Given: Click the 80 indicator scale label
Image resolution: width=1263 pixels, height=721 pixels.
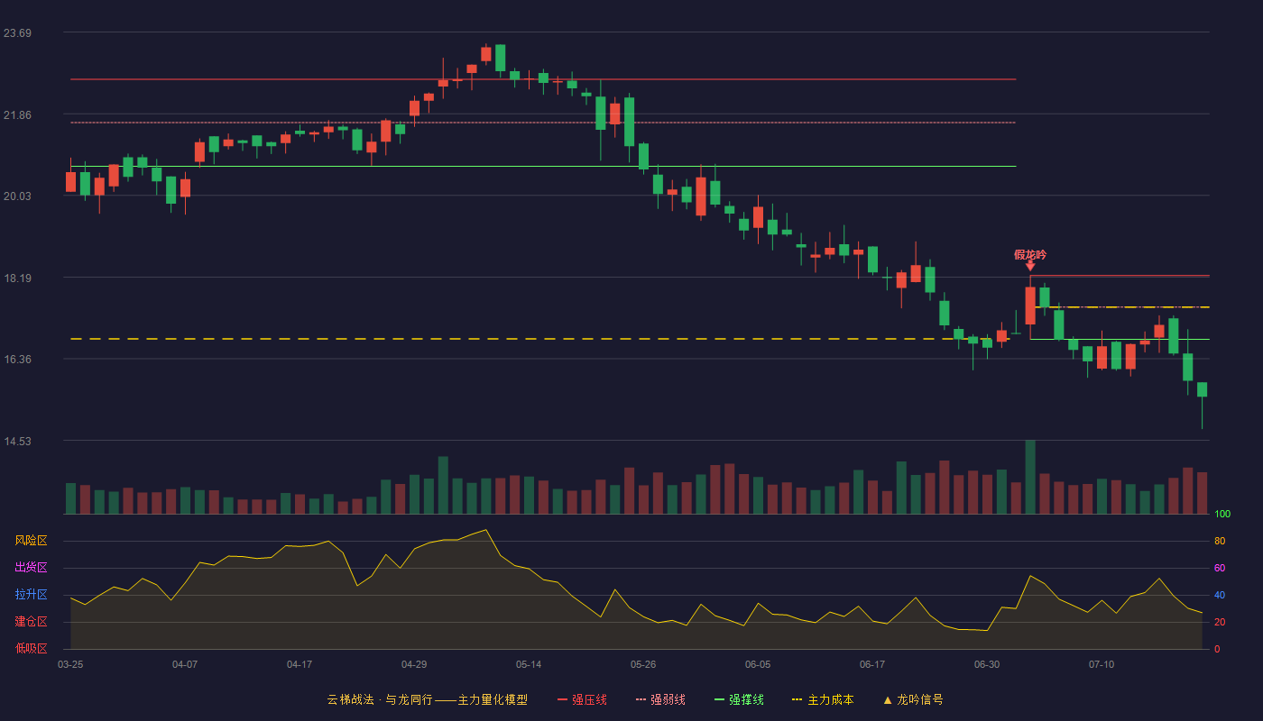Looking at the screenshot, I should [1220, 541].
